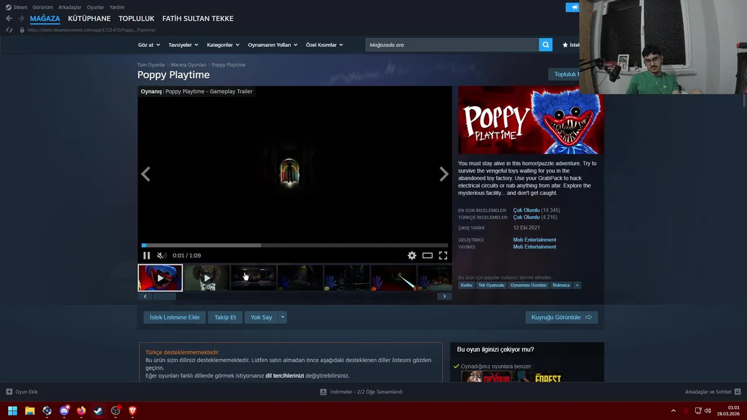Expand the Özel Kısımlar dropdown
Viewport: 747px width, 420px height.
point(324,45)
